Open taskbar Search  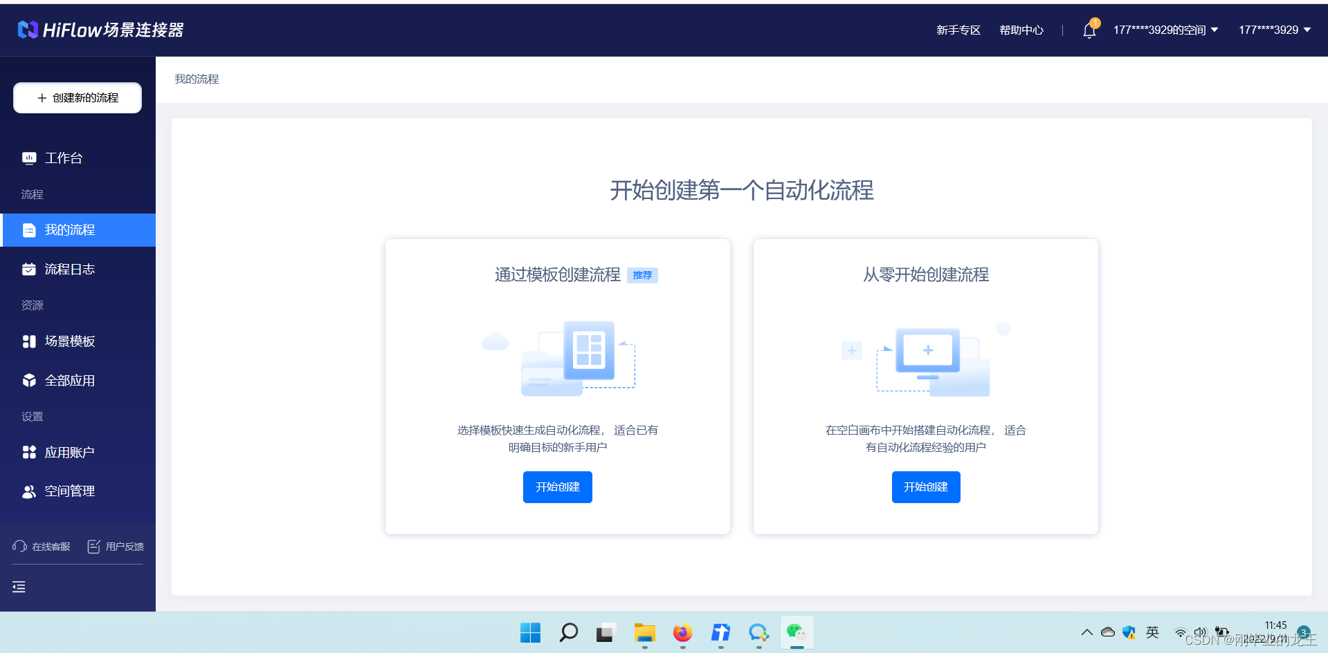(569, 632)
